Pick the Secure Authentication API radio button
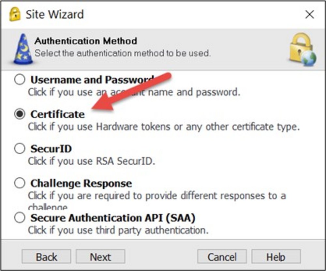The image size is (326, 271). (20, 218)
